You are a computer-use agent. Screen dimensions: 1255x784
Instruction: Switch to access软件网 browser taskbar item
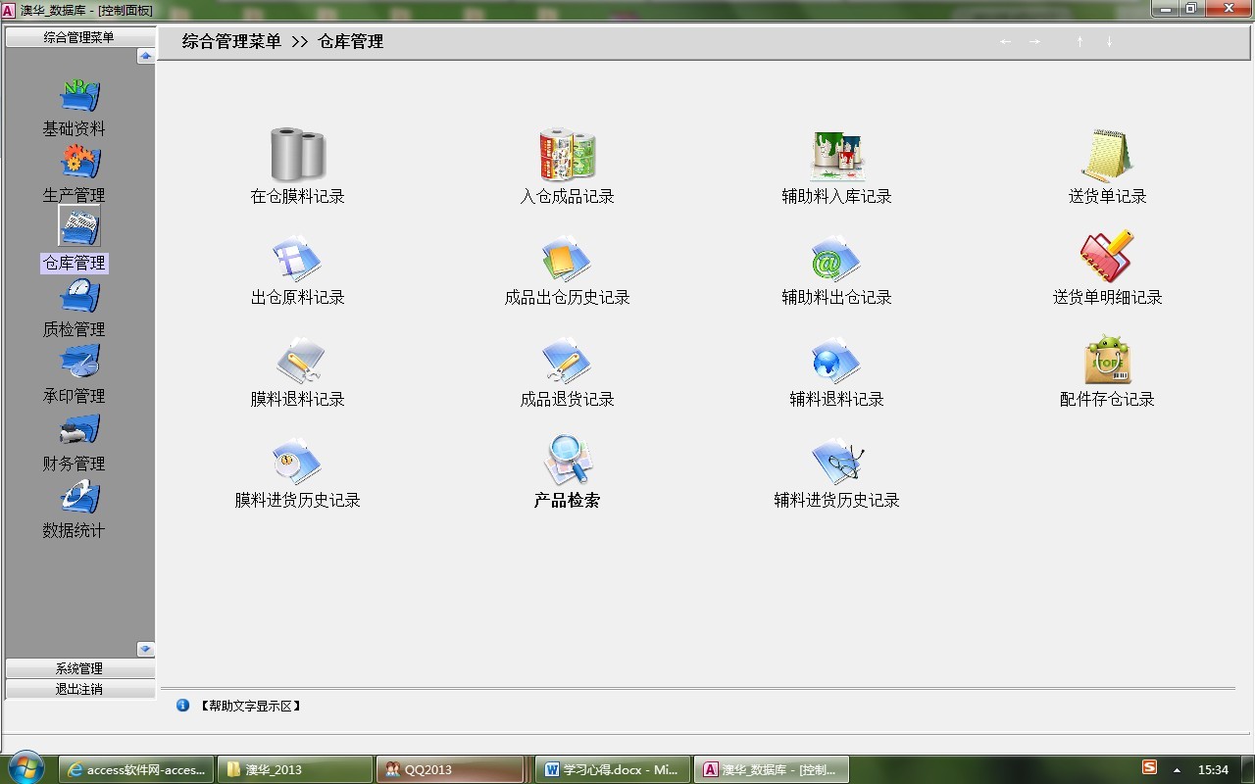[x=135, y=769]
